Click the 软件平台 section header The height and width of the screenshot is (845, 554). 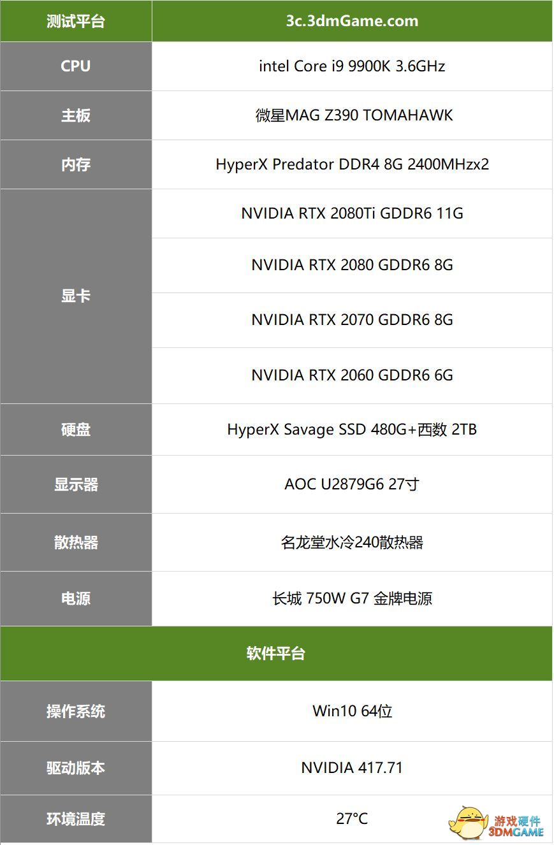(x=276, y=654)
